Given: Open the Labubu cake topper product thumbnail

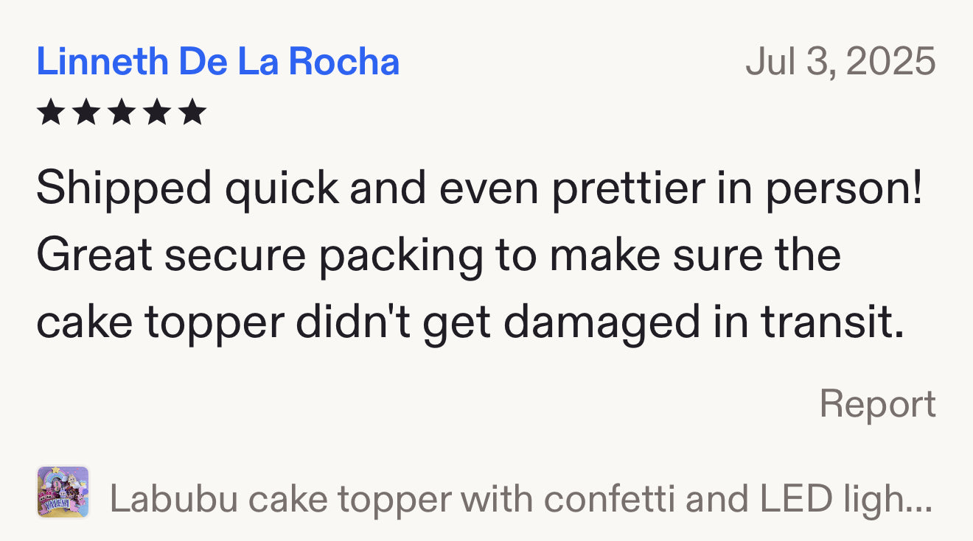Looking at the screenshot, I should (x=63, y=492).
